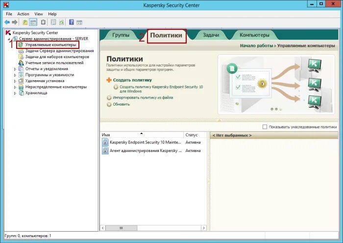Click the Forward arrow in the toolbar
Screen dimensions: 343x243
[15, 22]
